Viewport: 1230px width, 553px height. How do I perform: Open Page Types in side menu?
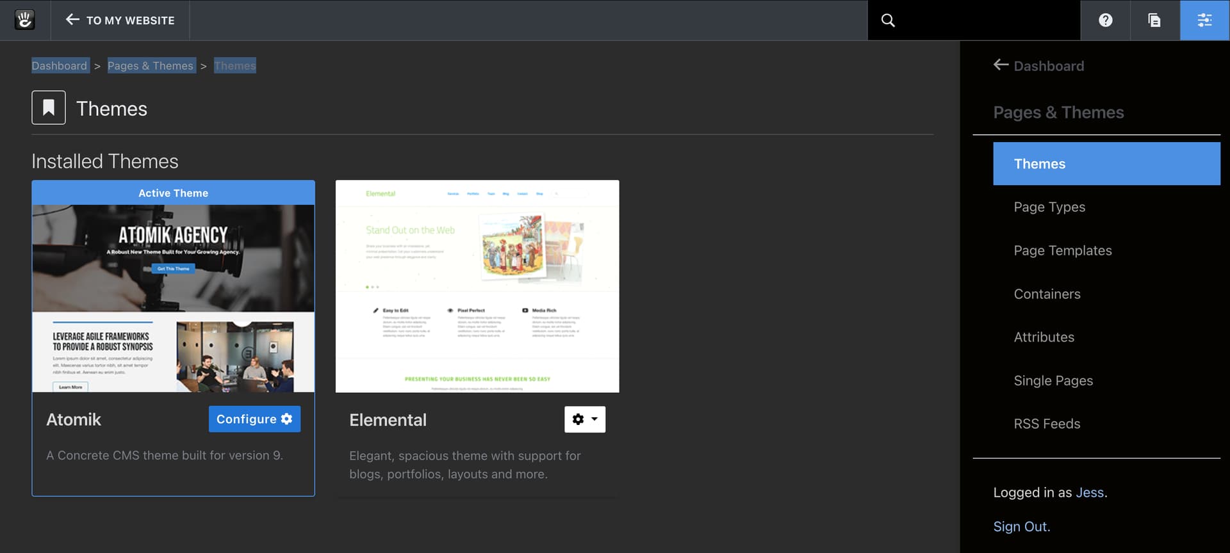pos(1049,207)
